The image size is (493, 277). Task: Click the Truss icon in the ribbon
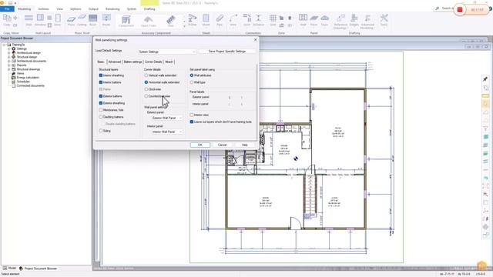click(x=324, y=18)
